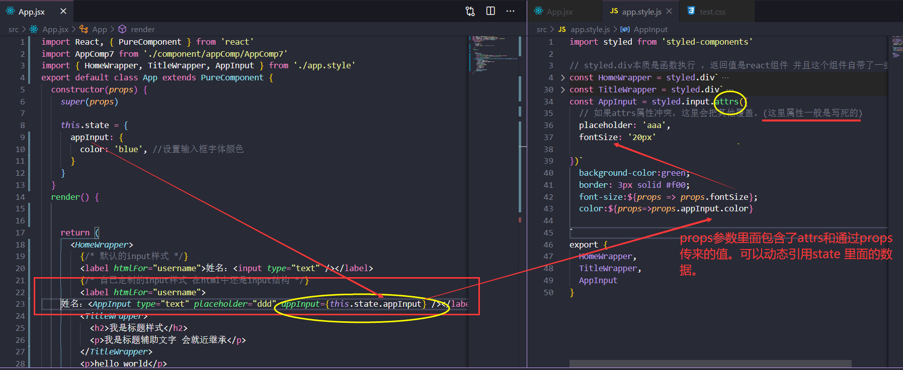The height and width of the screenshot is (370, 903).
Task: Click 'app.style.js' in right breadcrumb
Action: point(590,30)
